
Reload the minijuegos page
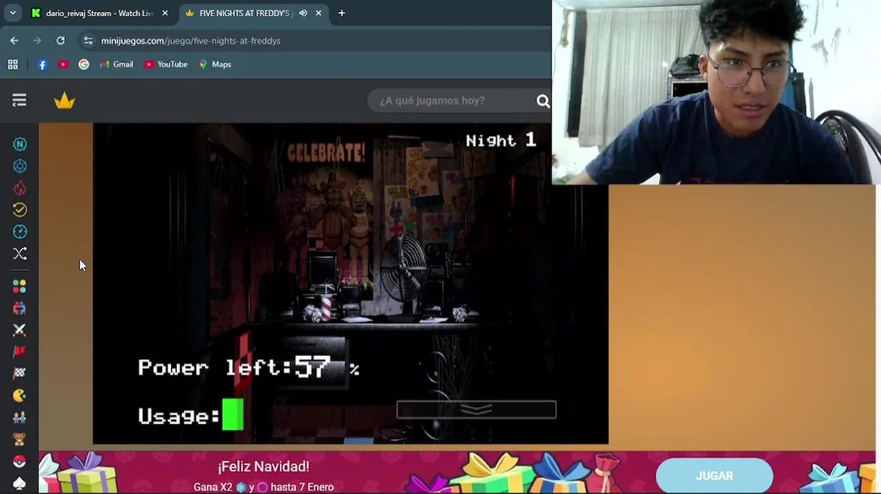point(60,40)
